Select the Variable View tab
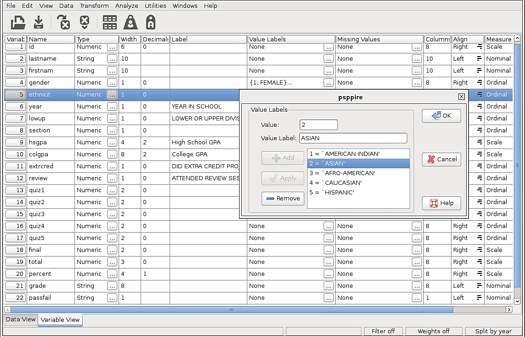 point(60,320)
